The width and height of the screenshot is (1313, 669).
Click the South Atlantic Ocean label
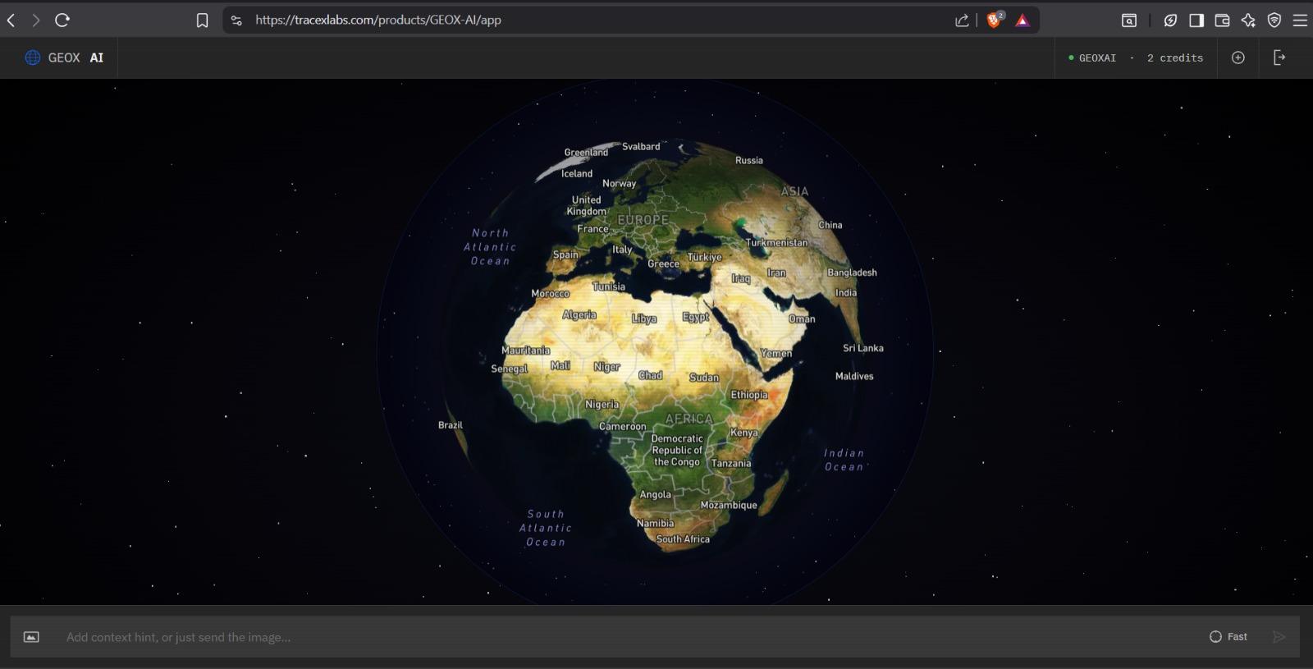(546, 528)
